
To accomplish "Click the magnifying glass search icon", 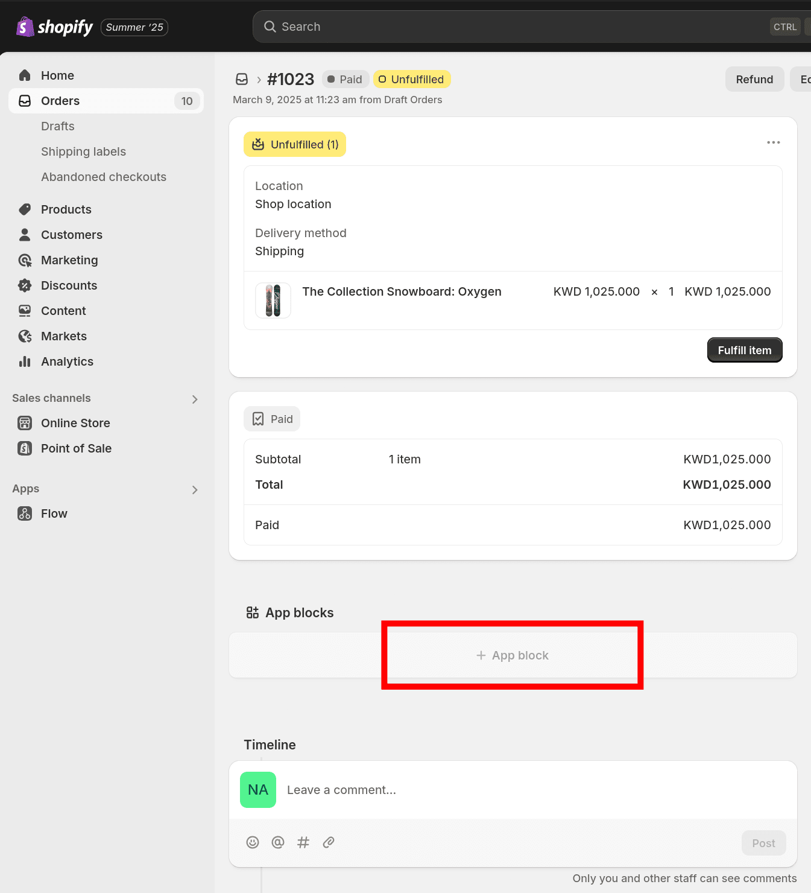I will coord(270,27).
